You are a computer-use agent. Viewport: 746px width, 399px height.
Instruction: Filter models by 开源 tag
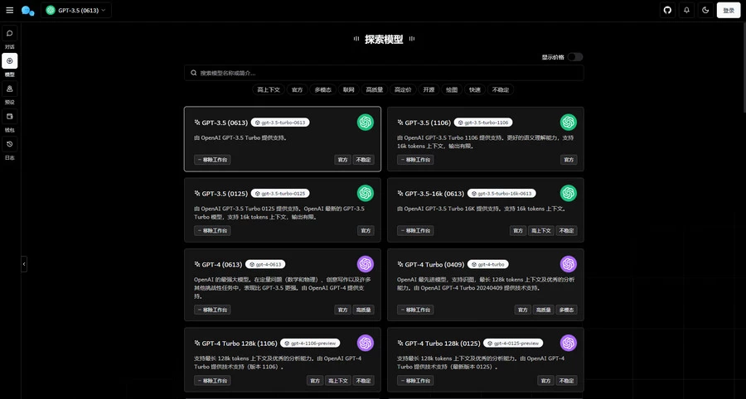[429, 89]
